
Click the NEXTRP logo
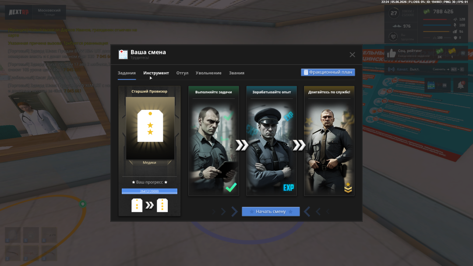pos(19,12)
